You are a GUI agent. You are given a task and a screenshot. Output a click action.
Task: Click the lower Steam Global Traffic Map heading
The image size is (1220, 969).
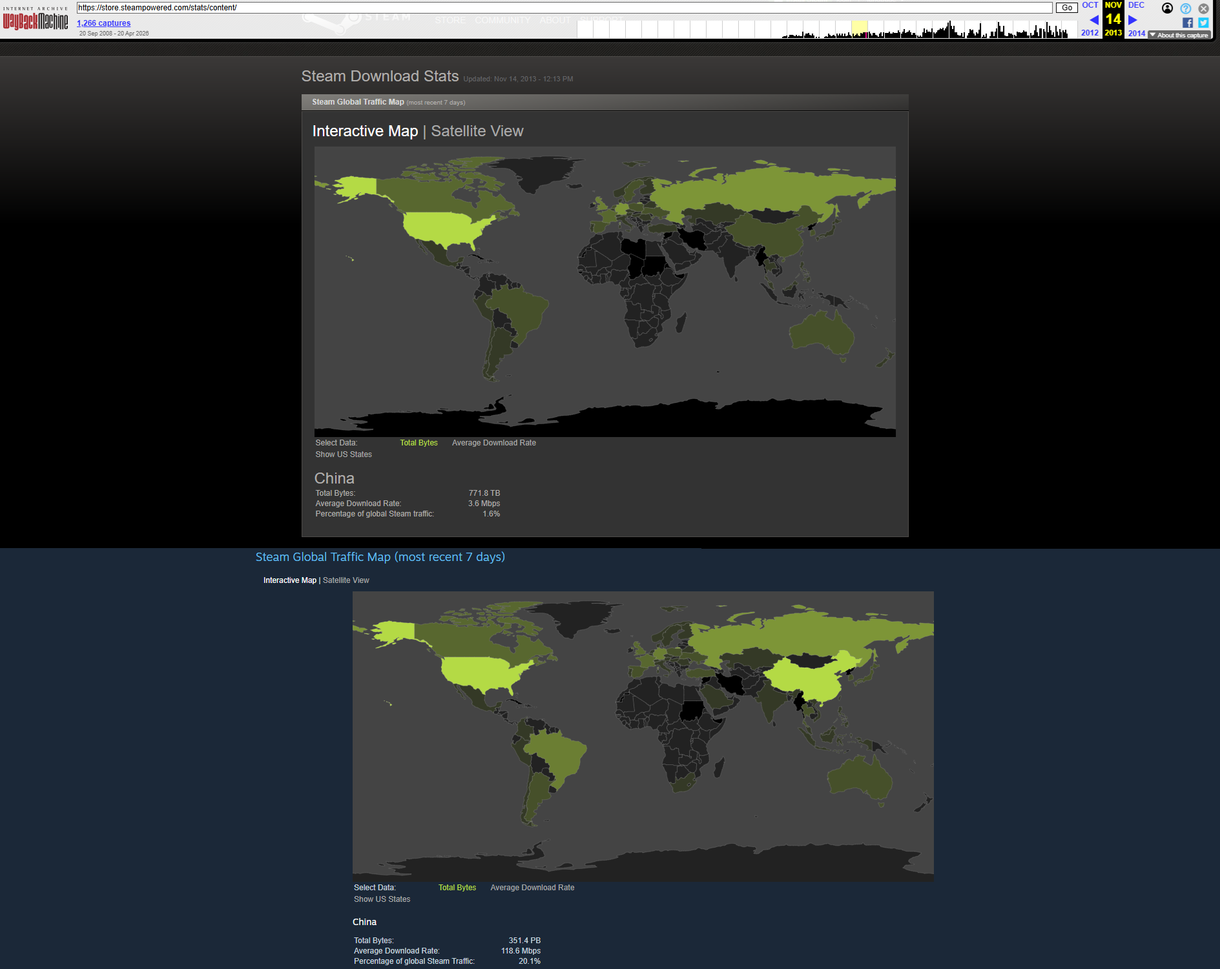tap(380, 557)
